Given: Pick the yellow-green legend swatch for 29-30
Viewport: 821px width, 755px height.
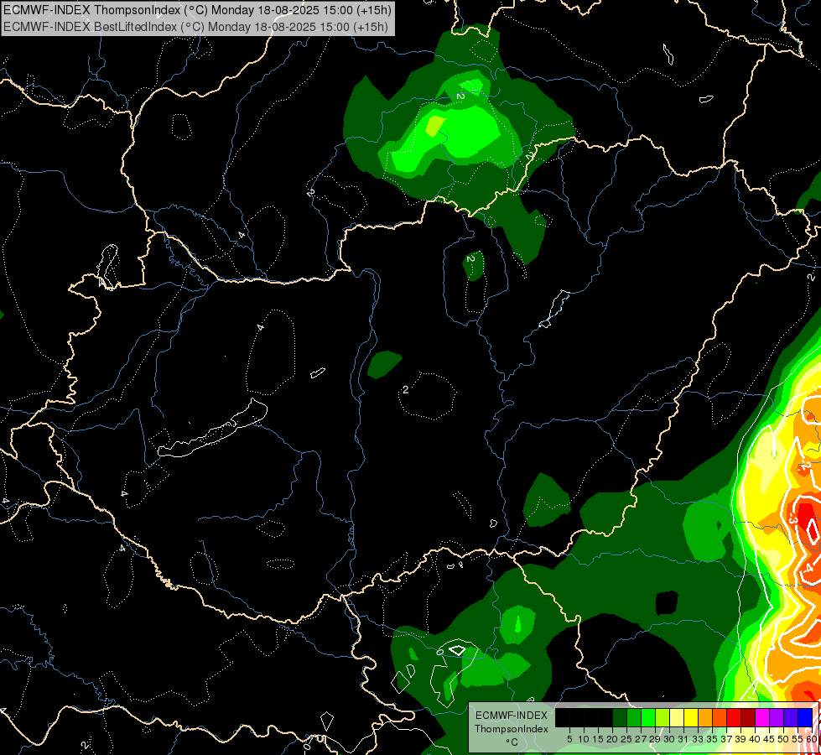Looking at the screenshot, I should tap(663, 717).
